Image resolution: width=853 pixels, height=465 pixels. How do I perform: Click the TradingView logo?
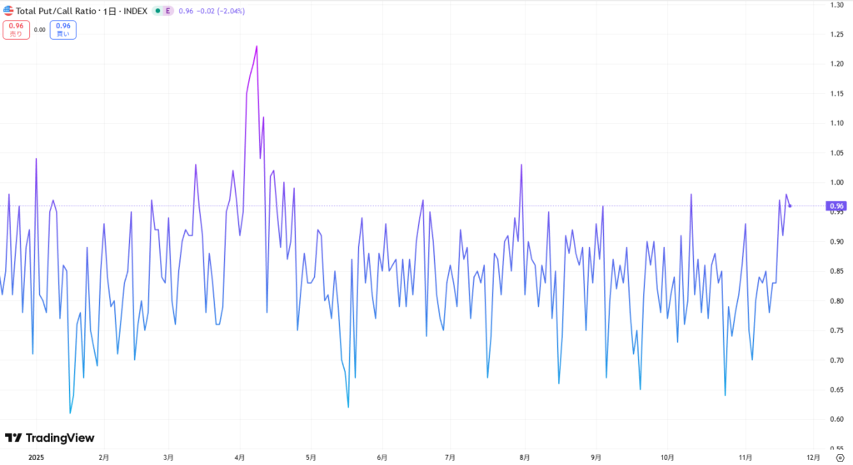49,438
